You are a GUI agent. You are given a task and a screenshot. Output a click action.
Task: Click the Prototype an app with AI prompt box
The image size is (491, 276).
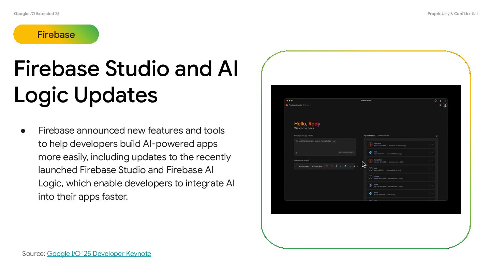click(325, 147)
